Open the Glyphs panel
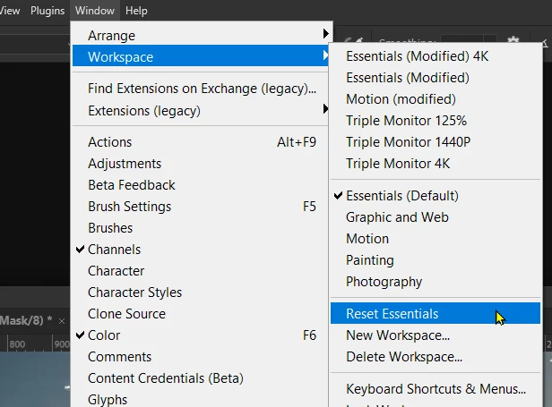The width and height of the screenshot is (552, 407). click(201, 399)
